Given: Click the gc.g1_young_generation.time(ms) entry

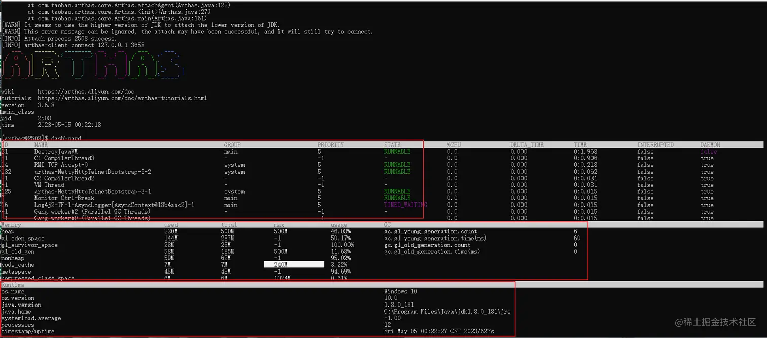Looking at the screenshot, I should (x=435, y=238).
